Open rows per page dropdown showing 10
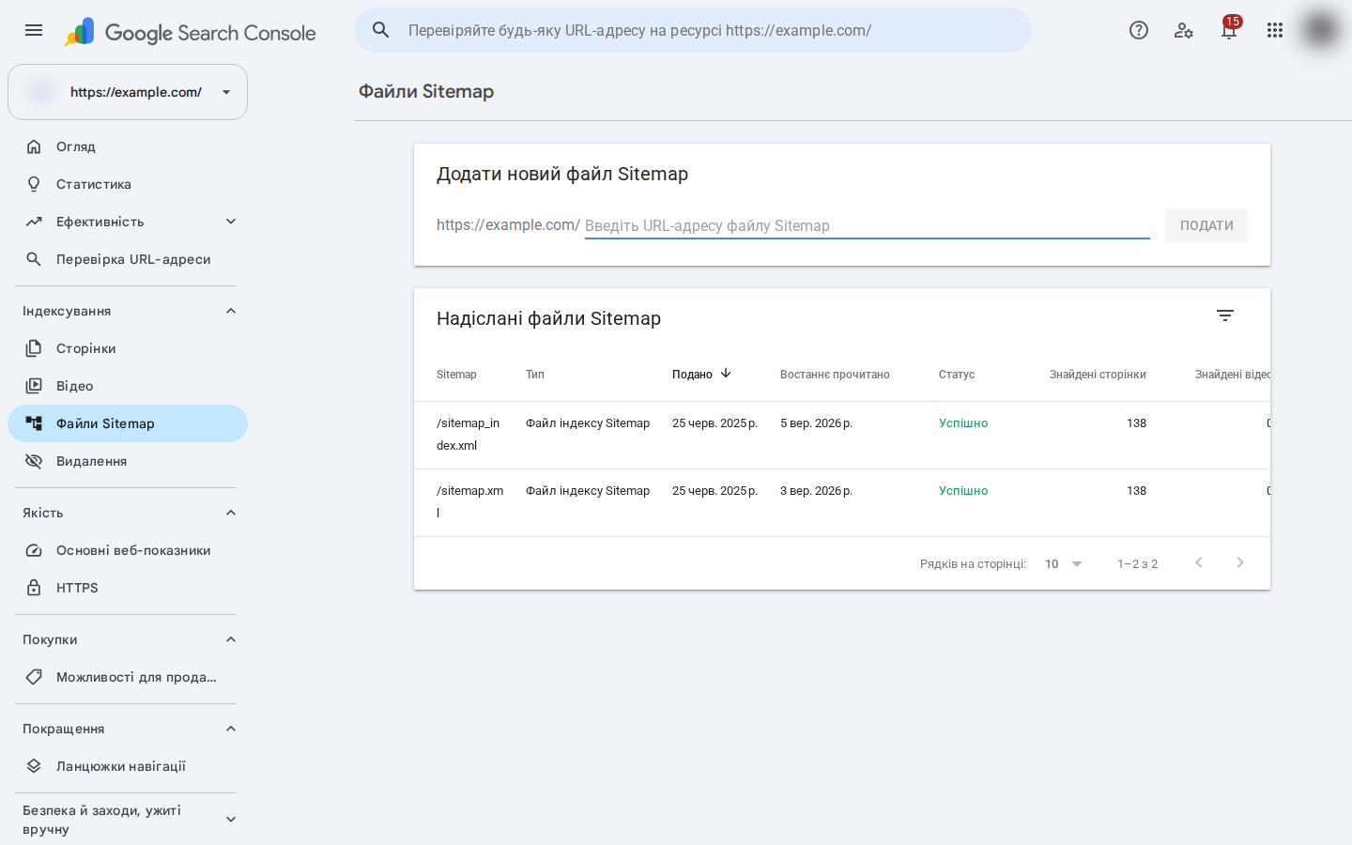1352x845 pixels. pyautogui.click(x=1064, y=564)
